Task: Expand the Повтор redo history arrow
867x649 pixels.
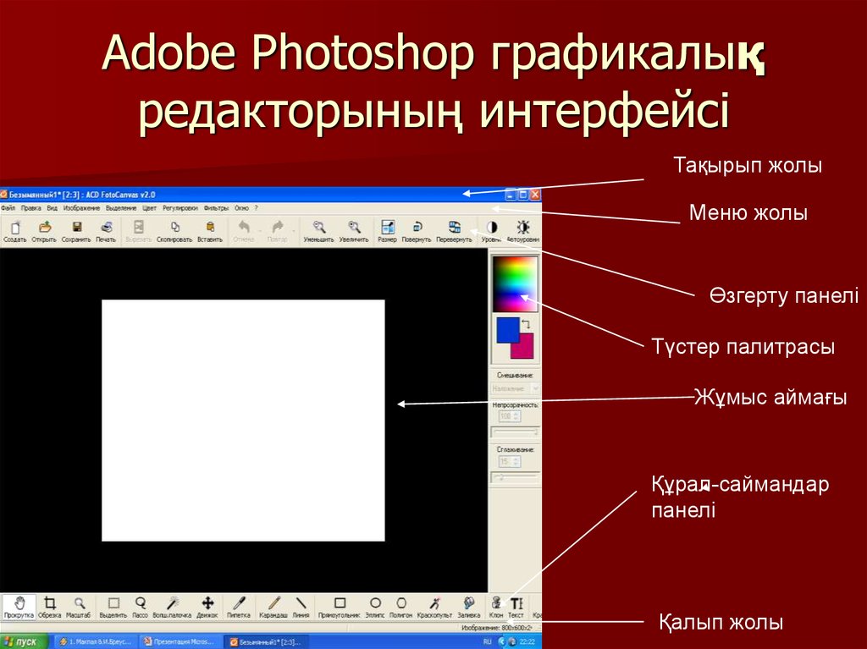Action: 294,230
